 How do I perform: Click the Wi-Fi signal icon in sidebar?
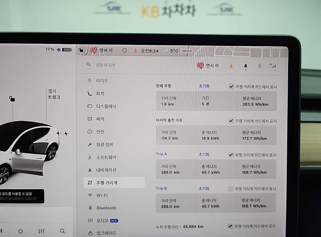tap(90, 195)
